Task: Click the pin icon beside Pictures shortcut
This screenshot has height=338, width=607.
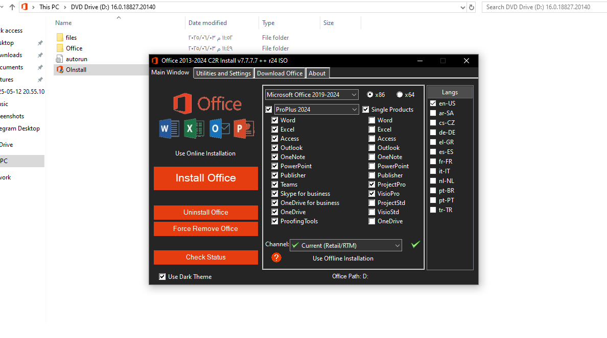Action: coord(40,80)
